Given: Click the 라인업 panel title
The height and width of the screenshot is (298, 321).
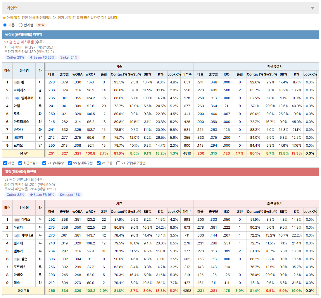Looking at the screenshot, I should pos(12,8).
